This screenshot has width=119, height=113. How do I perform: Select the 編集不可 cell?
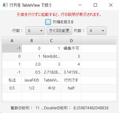pyautogui.click(x=71, y=48)
